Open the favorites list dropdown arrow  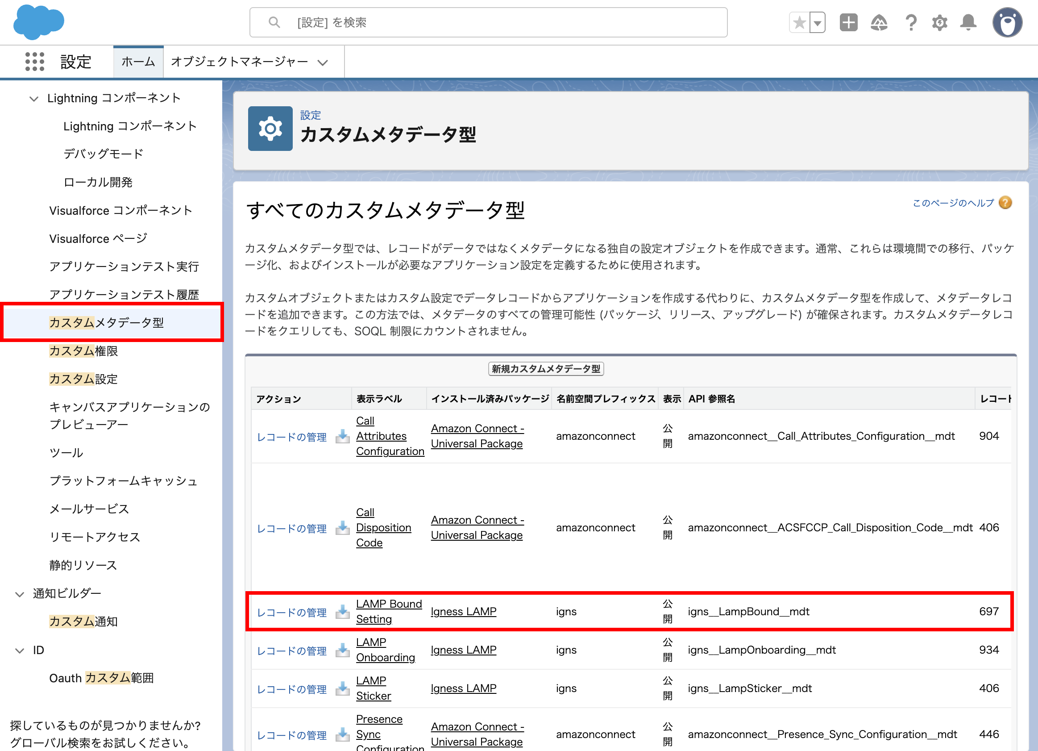coord(818,22)
